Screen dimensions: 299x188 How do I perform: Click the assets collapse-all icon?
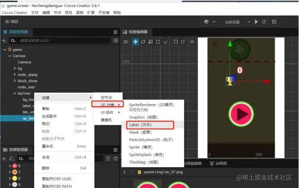pyautogui.click(x=108, y=159)
